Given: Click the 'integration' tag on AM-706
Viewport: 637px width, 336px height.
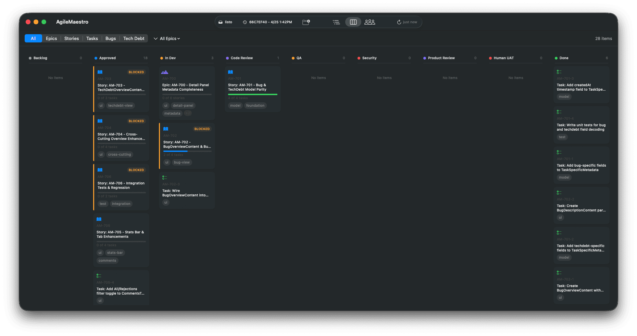Looking at the screenshot, I should (121, 204).
